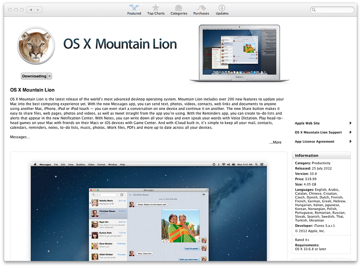Click Messages menu in screenshot menu bar

(x=45, y=165)
